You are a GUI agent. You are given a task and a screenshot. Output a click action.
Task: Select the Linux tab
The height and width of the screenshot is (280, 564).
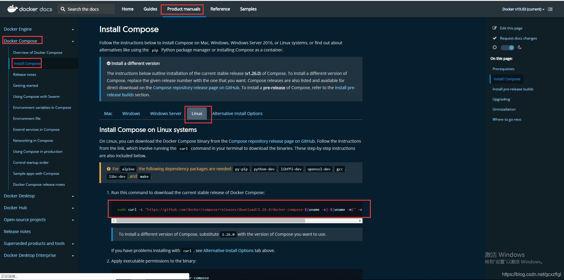(197, 114)
